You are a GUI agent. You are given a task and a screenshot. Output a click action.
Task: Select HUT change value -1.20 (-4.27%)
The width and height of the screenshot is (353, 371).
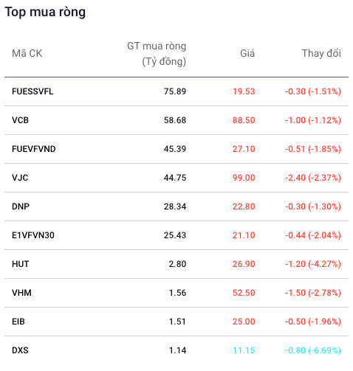click(x=313, y=264)
